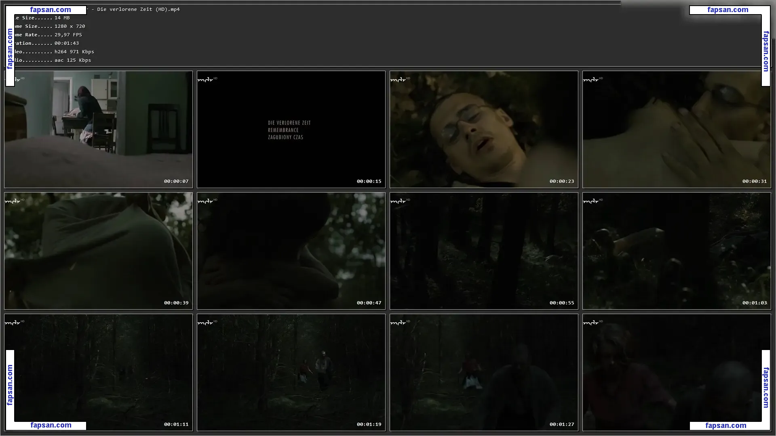
Task: Click the filename text 'Die verlorene Zeit (HD).mp4'
Action: (x=138, y=9)
